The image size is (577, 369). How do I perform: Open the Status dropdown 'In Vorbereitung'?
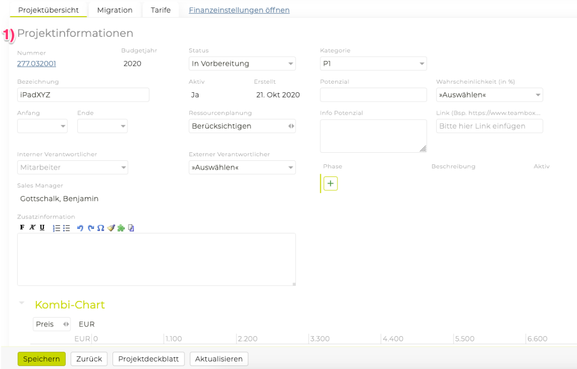coord(242,63)
